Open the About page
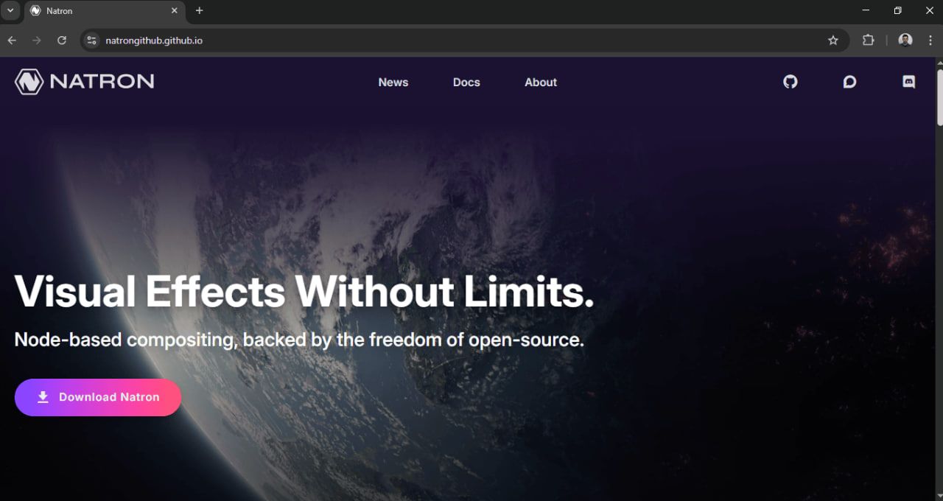The height and width of the screenshot is (501, 943). [x=541, y=83]
